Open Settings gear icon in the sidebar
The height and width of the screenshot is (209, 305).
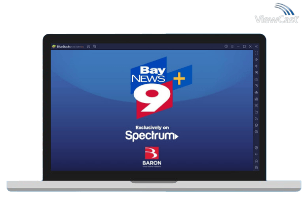[256, 148]
